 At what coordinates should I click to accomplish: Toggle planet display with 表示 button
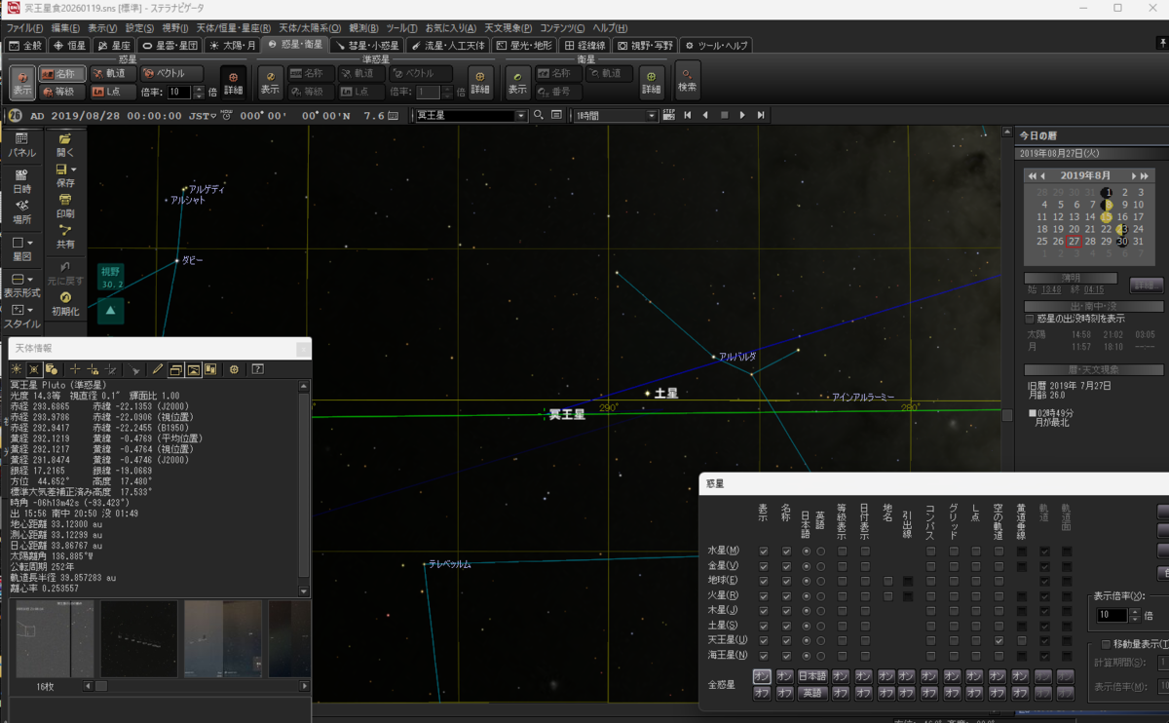coord(22,83)
